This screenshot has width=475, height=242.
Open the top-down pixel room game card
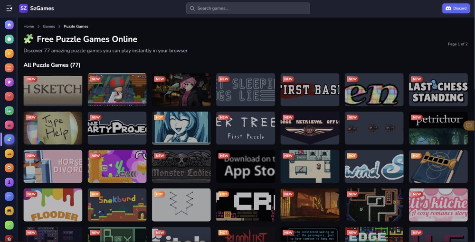pos(310,167)
